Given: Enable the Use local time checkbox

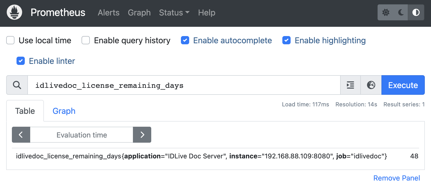Looking at the screenshot, I should click(x=10, y=40).
